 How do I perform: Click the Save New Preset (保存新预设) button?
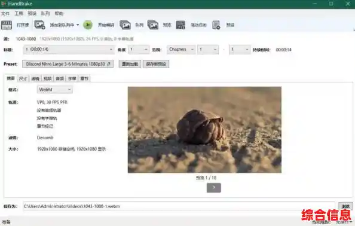[156, 64]
